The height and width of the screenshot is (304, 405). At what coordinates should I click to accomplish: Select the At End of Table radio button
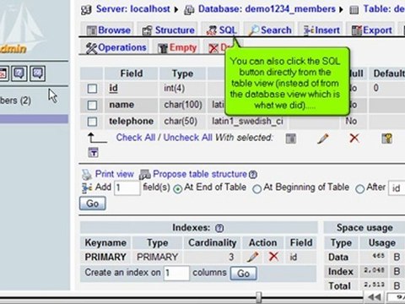[177, 189]
